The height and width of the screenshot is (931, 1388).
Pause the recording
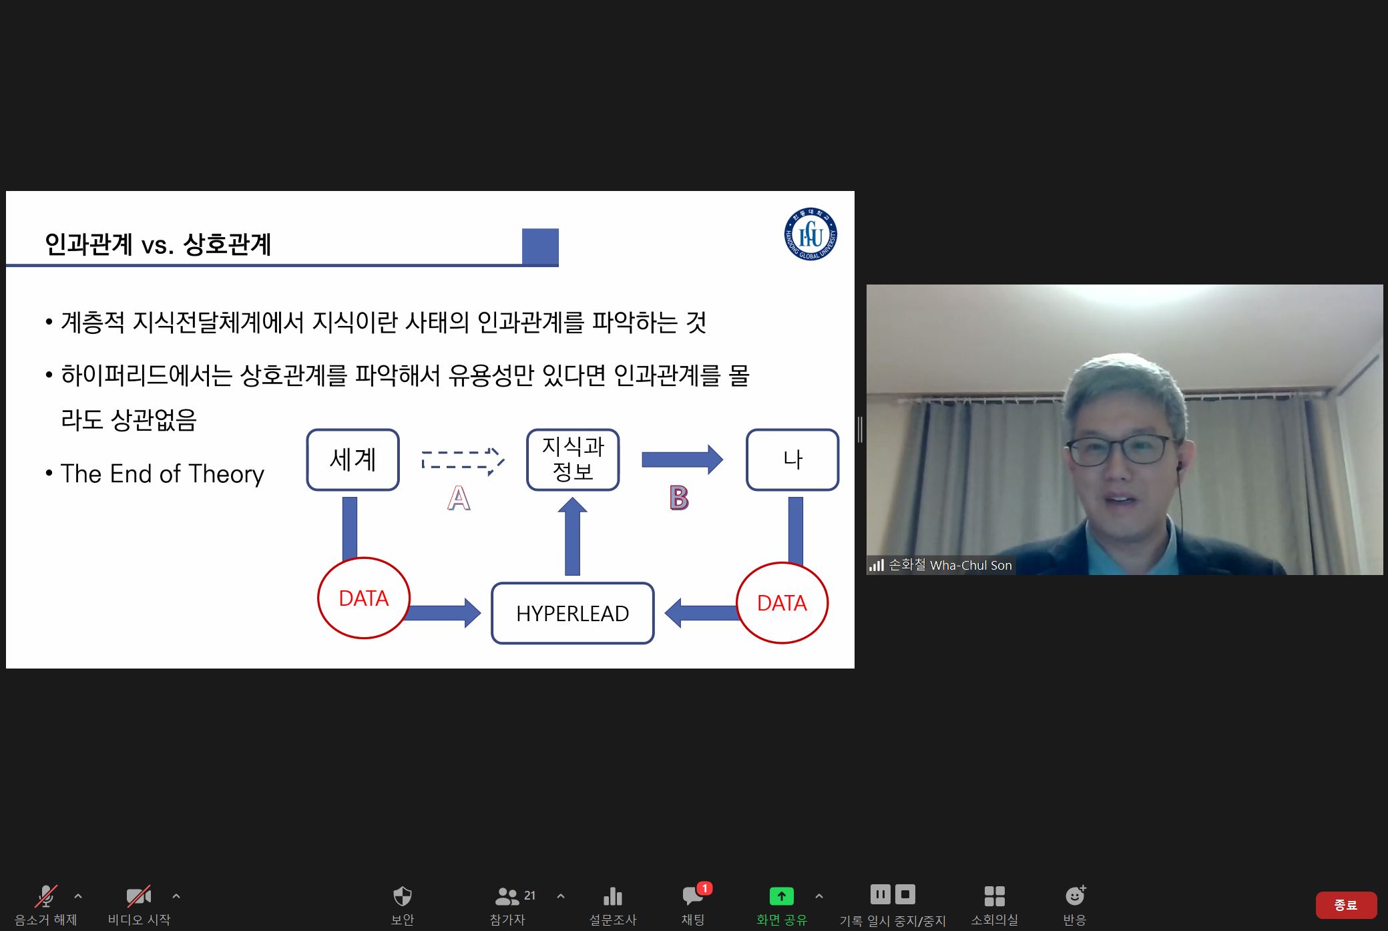point(881,894)
